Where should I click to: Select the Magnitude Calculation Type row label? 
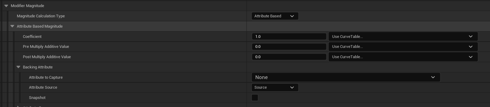(41, 16)
